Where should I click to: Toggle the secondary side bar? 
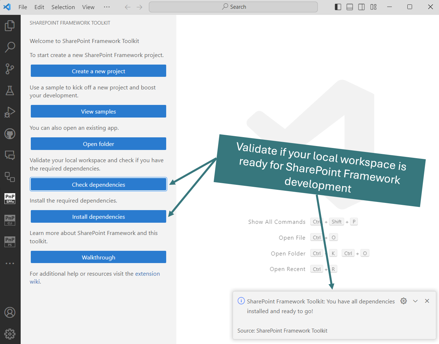(x=362, y=7)
